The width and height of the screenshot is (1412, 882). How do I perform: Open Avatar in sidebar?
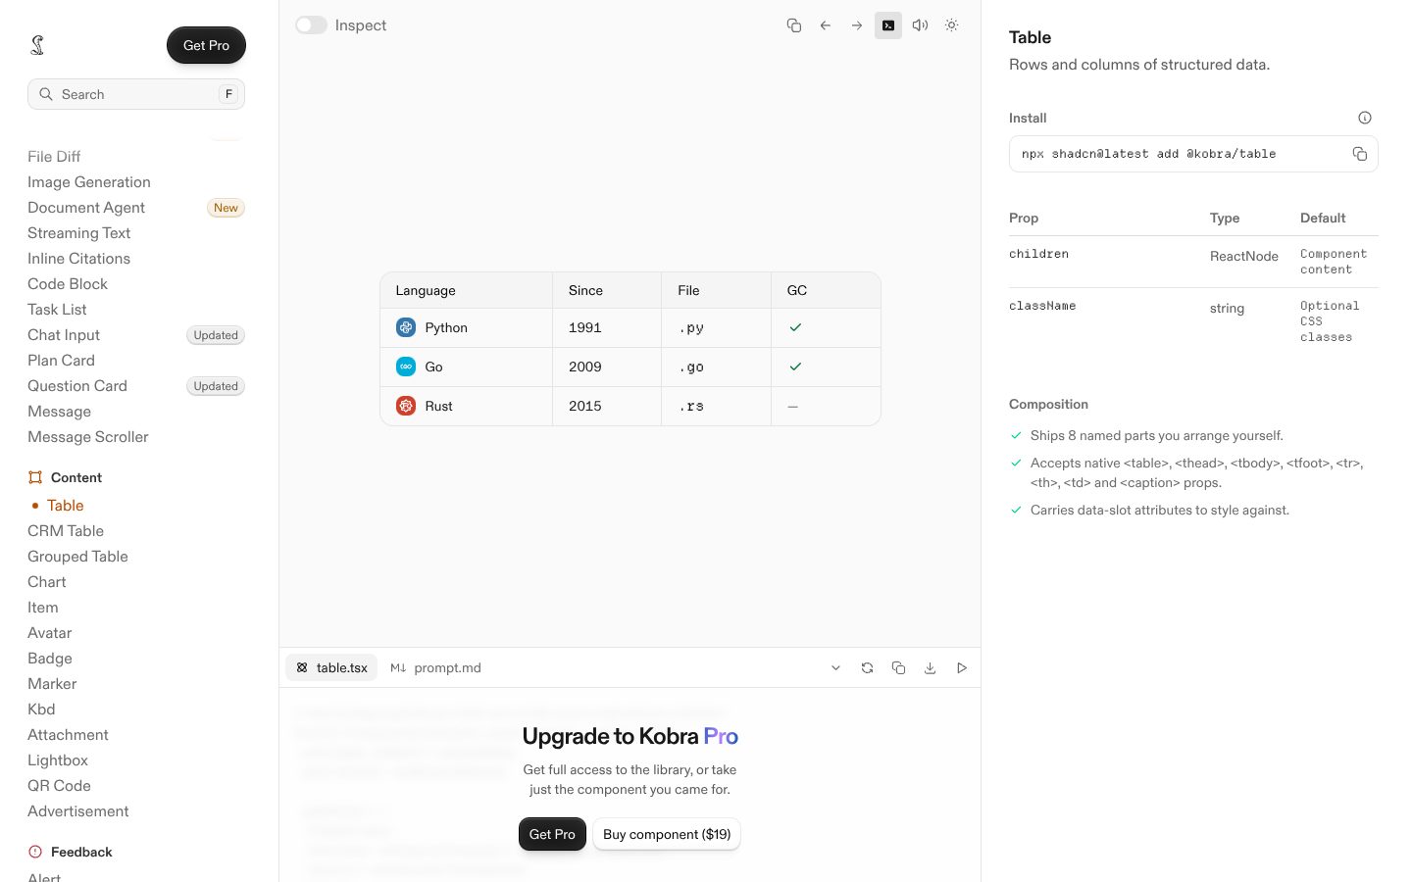50,633
